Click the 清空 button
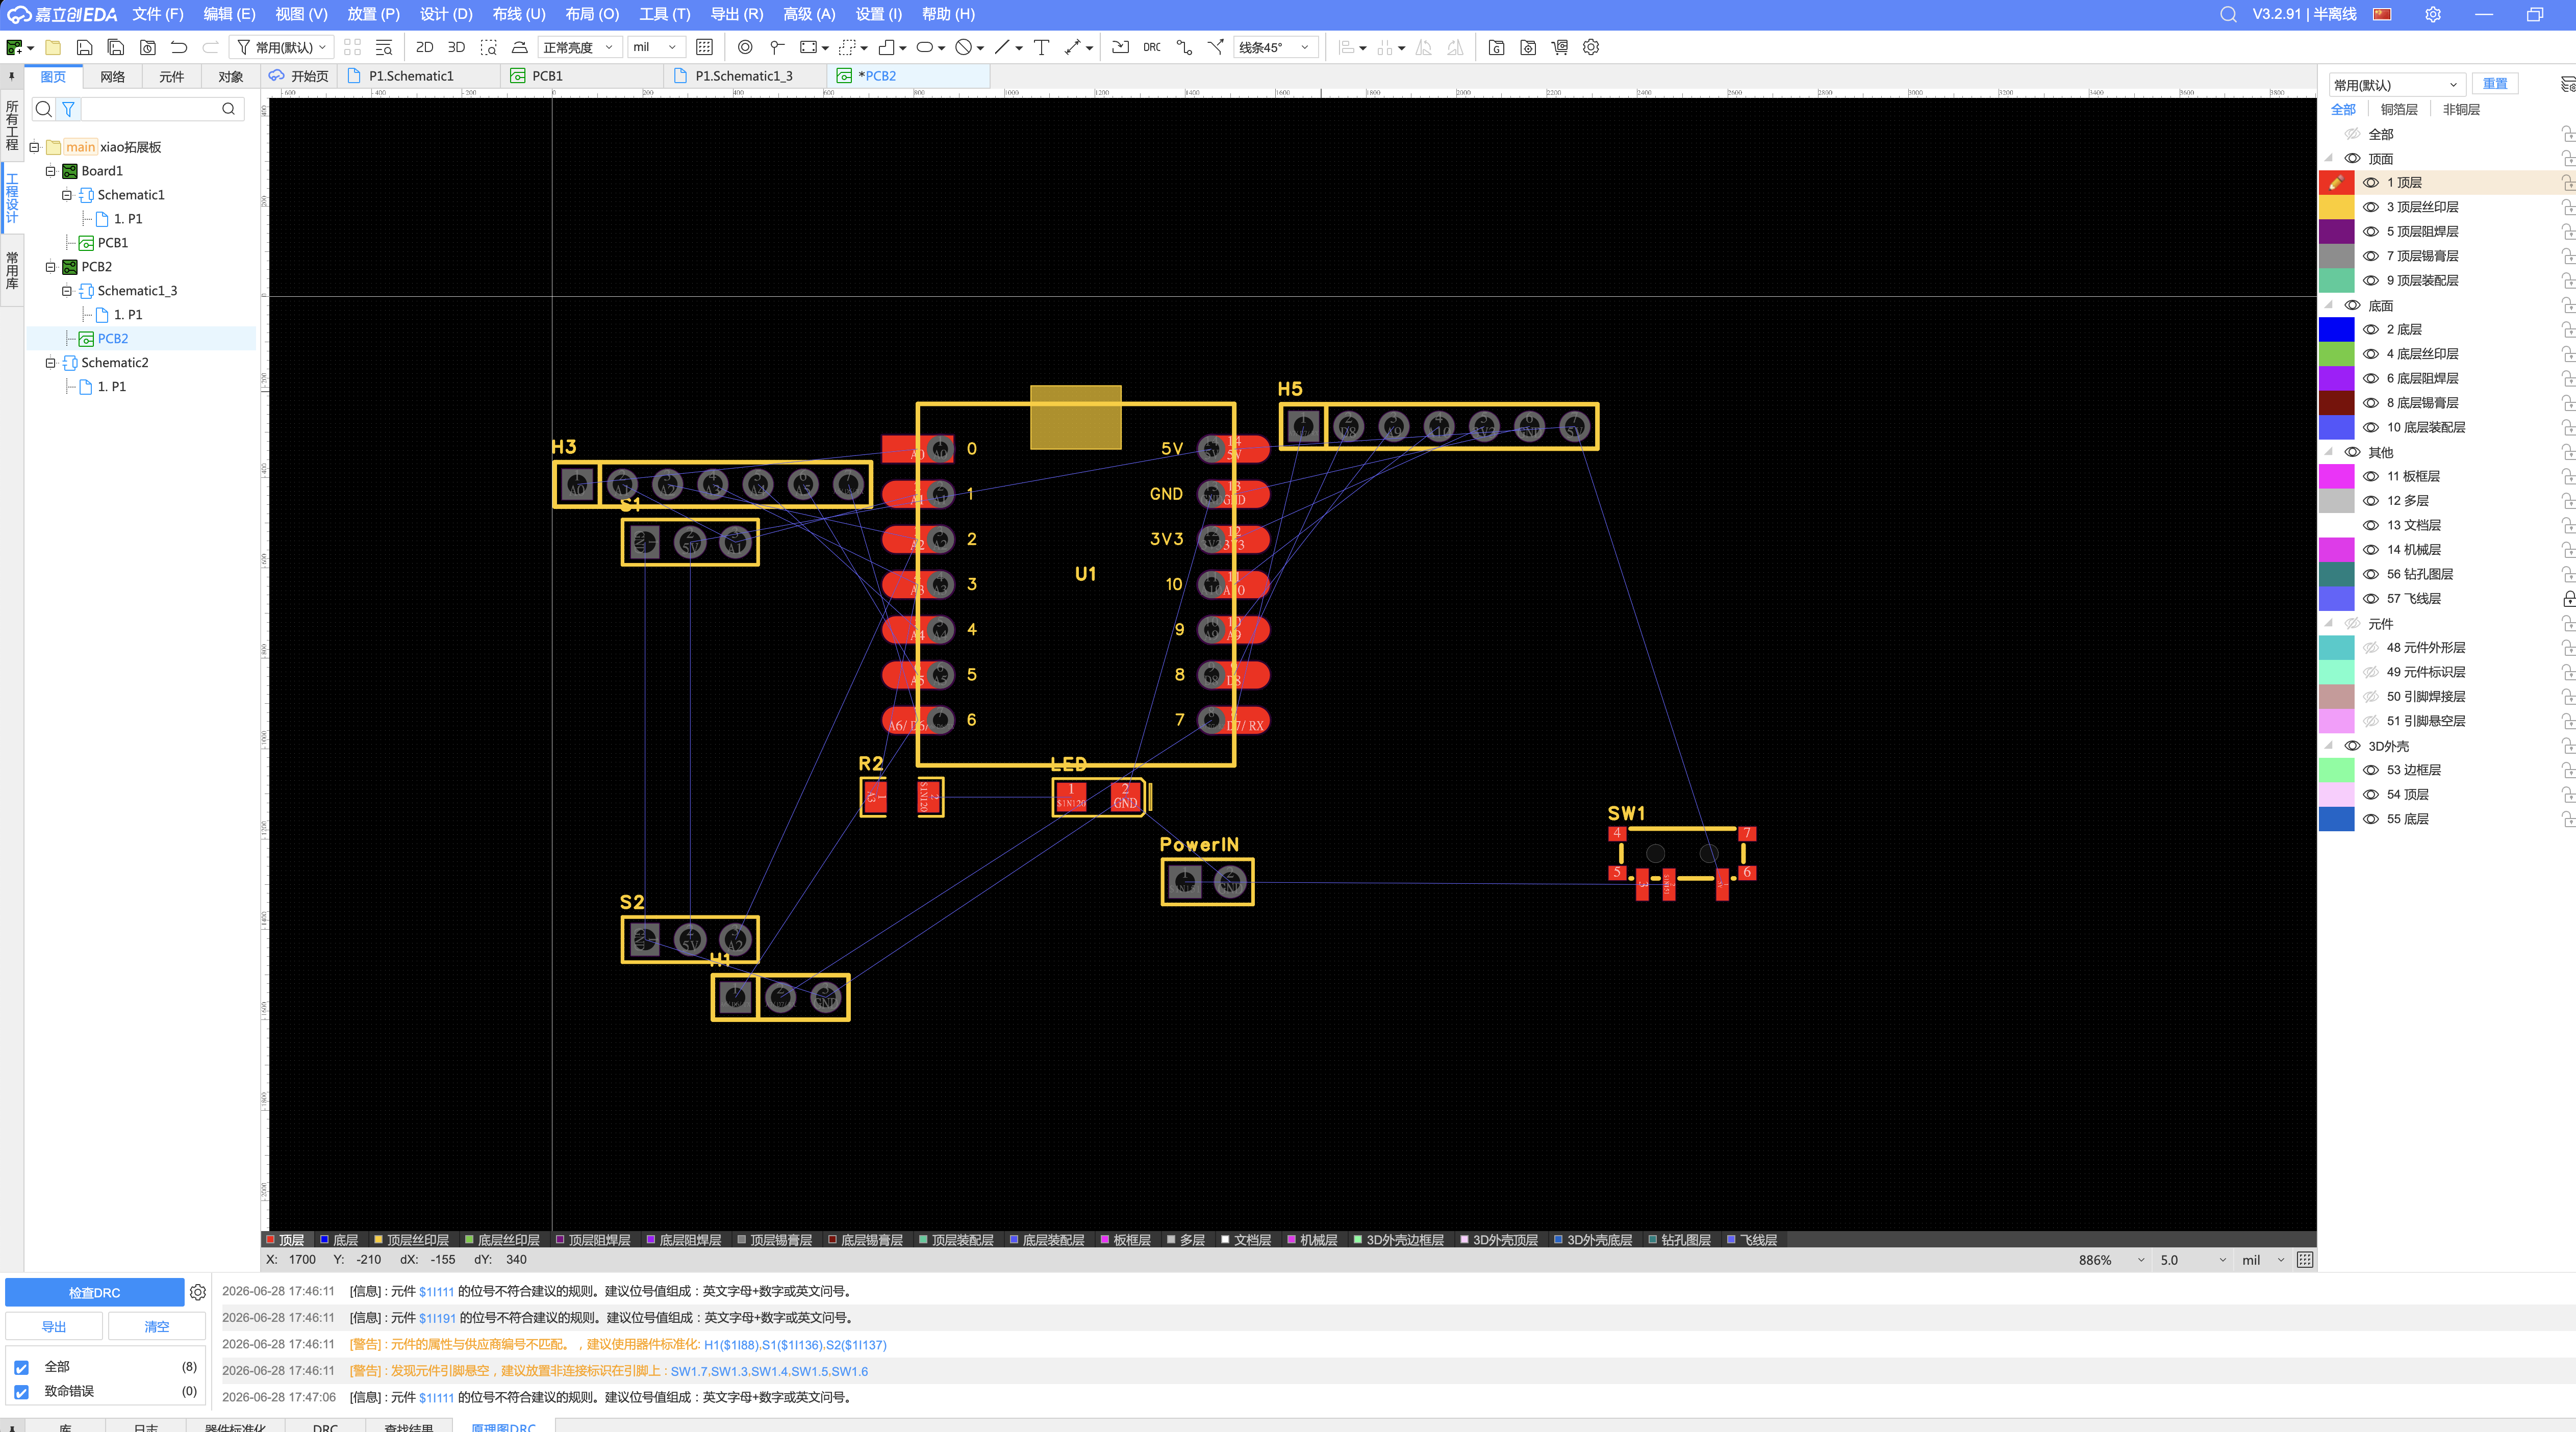This screenshot has height=1432, width=2576. pyautogui.click(x=157, y=1326)
